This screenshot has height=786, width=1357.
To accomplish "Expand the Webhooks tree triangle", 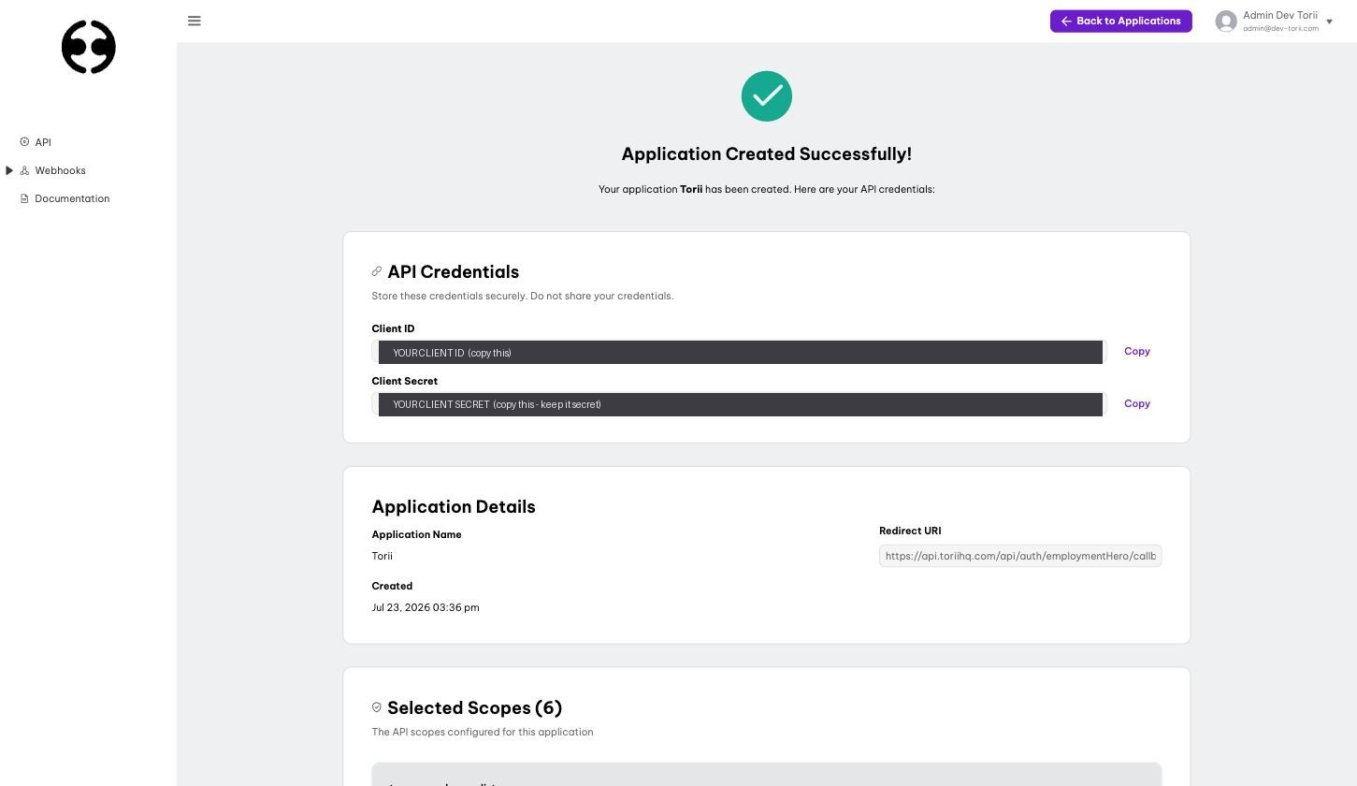I will [x=9, y=170].
